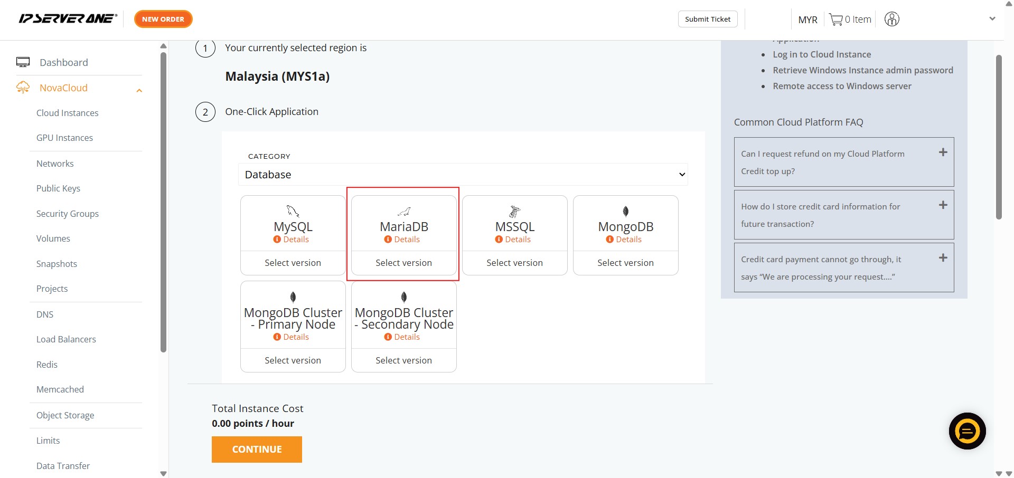Collapse the NovaCloud sidebar section
Screen dimensions: 1014x478
[x=139, y=90]
